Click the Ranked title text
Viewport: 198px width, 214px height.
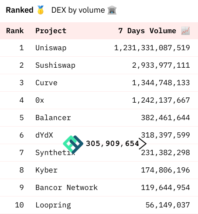[20, 10]
